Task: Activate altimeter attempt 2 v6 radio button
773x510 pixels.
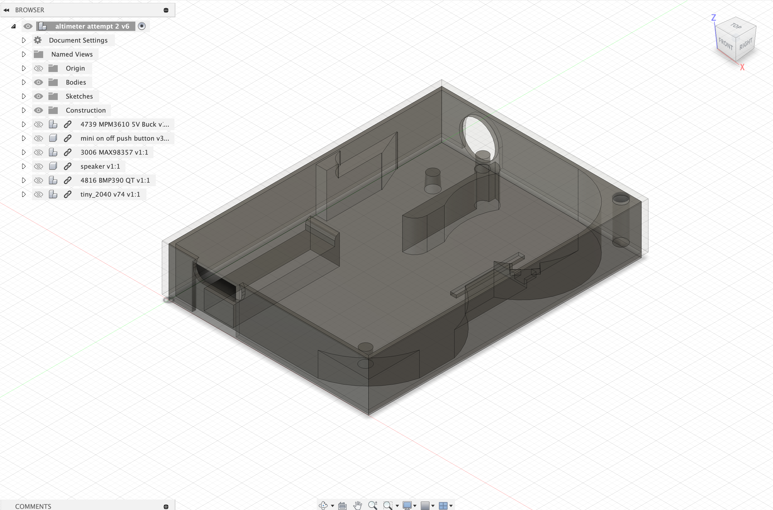Action: click(142, 26)
